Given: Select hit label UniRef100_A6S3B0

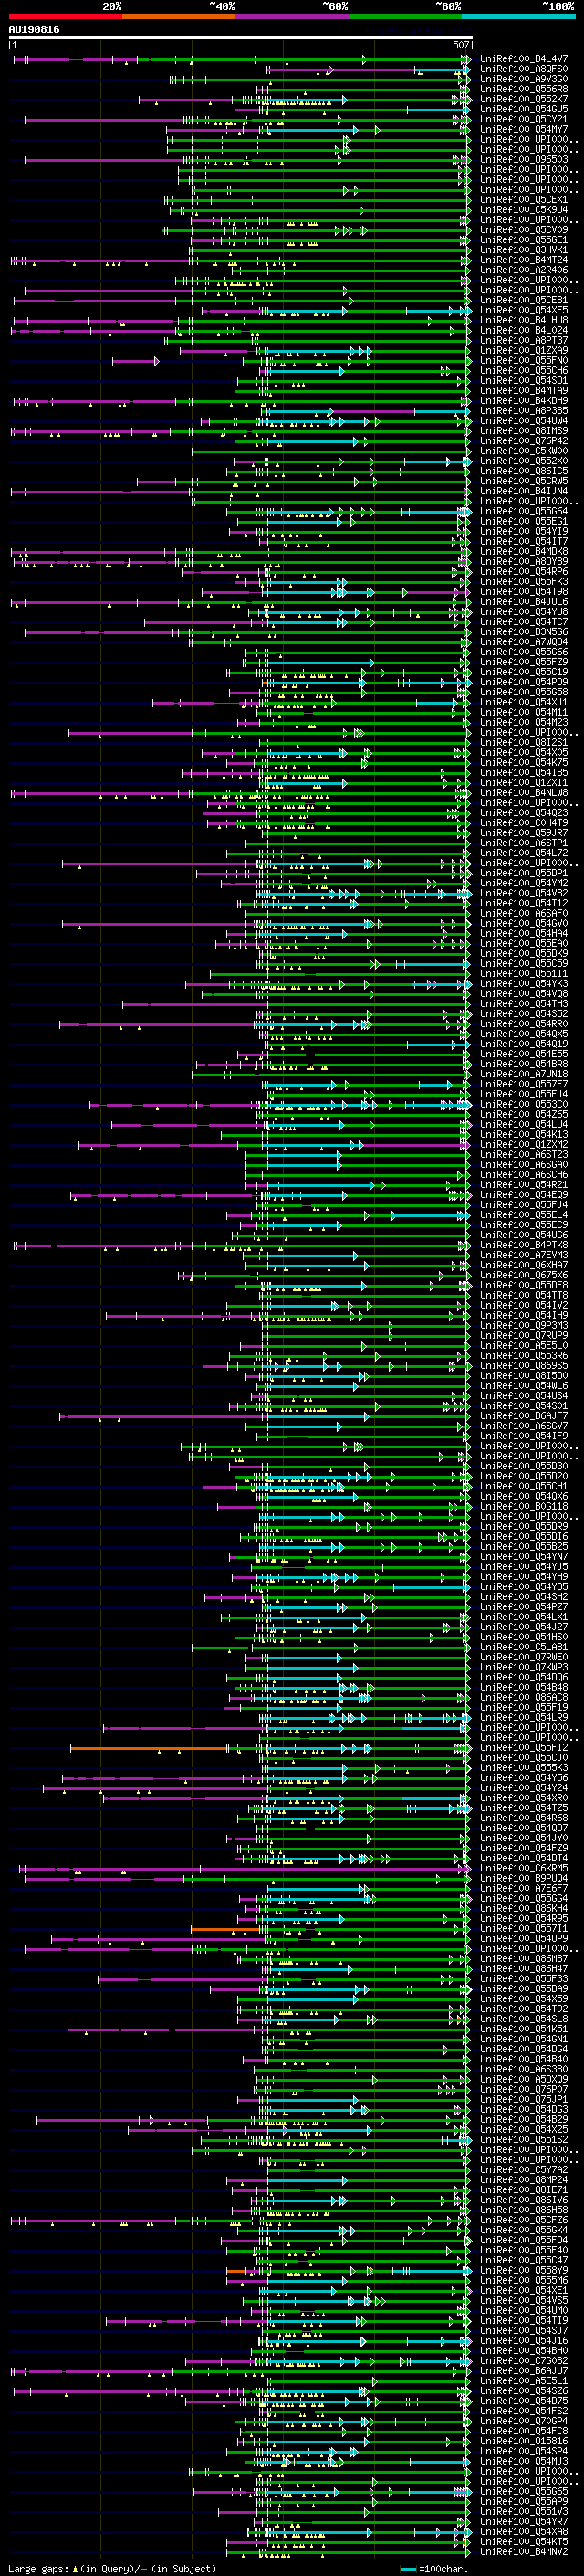Looking at the screenshot, I should (524, 2069).
